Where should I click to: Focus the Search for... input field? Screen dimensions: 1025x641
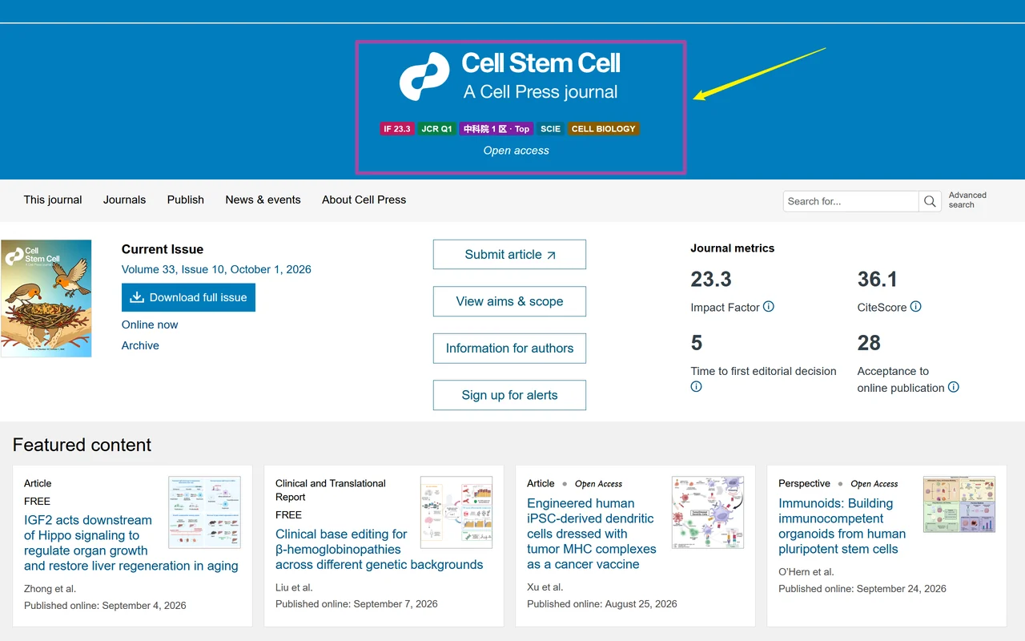click(851, 201)
